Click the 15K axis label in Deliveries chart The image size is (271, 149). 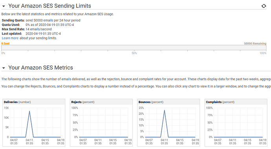(x=6, y=108)
